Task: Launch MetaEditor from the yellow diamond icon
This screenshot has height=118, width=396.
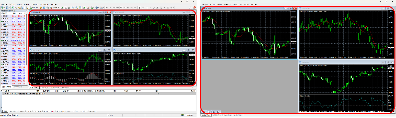Action: click(41, 8)
